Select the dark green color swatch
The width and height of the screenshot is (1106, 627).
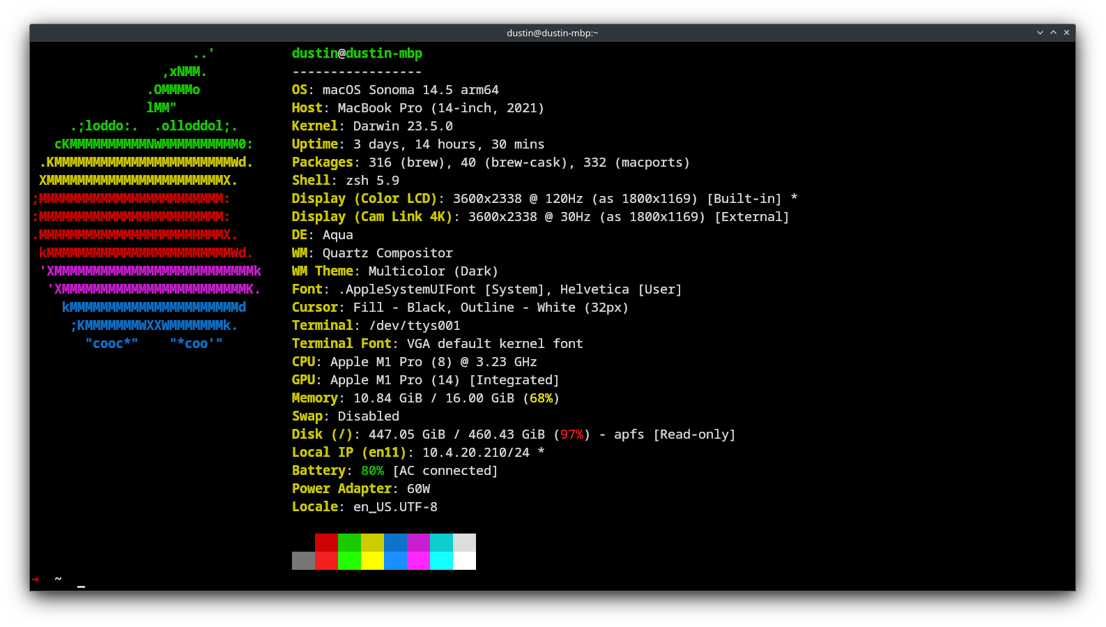point(349,543)
